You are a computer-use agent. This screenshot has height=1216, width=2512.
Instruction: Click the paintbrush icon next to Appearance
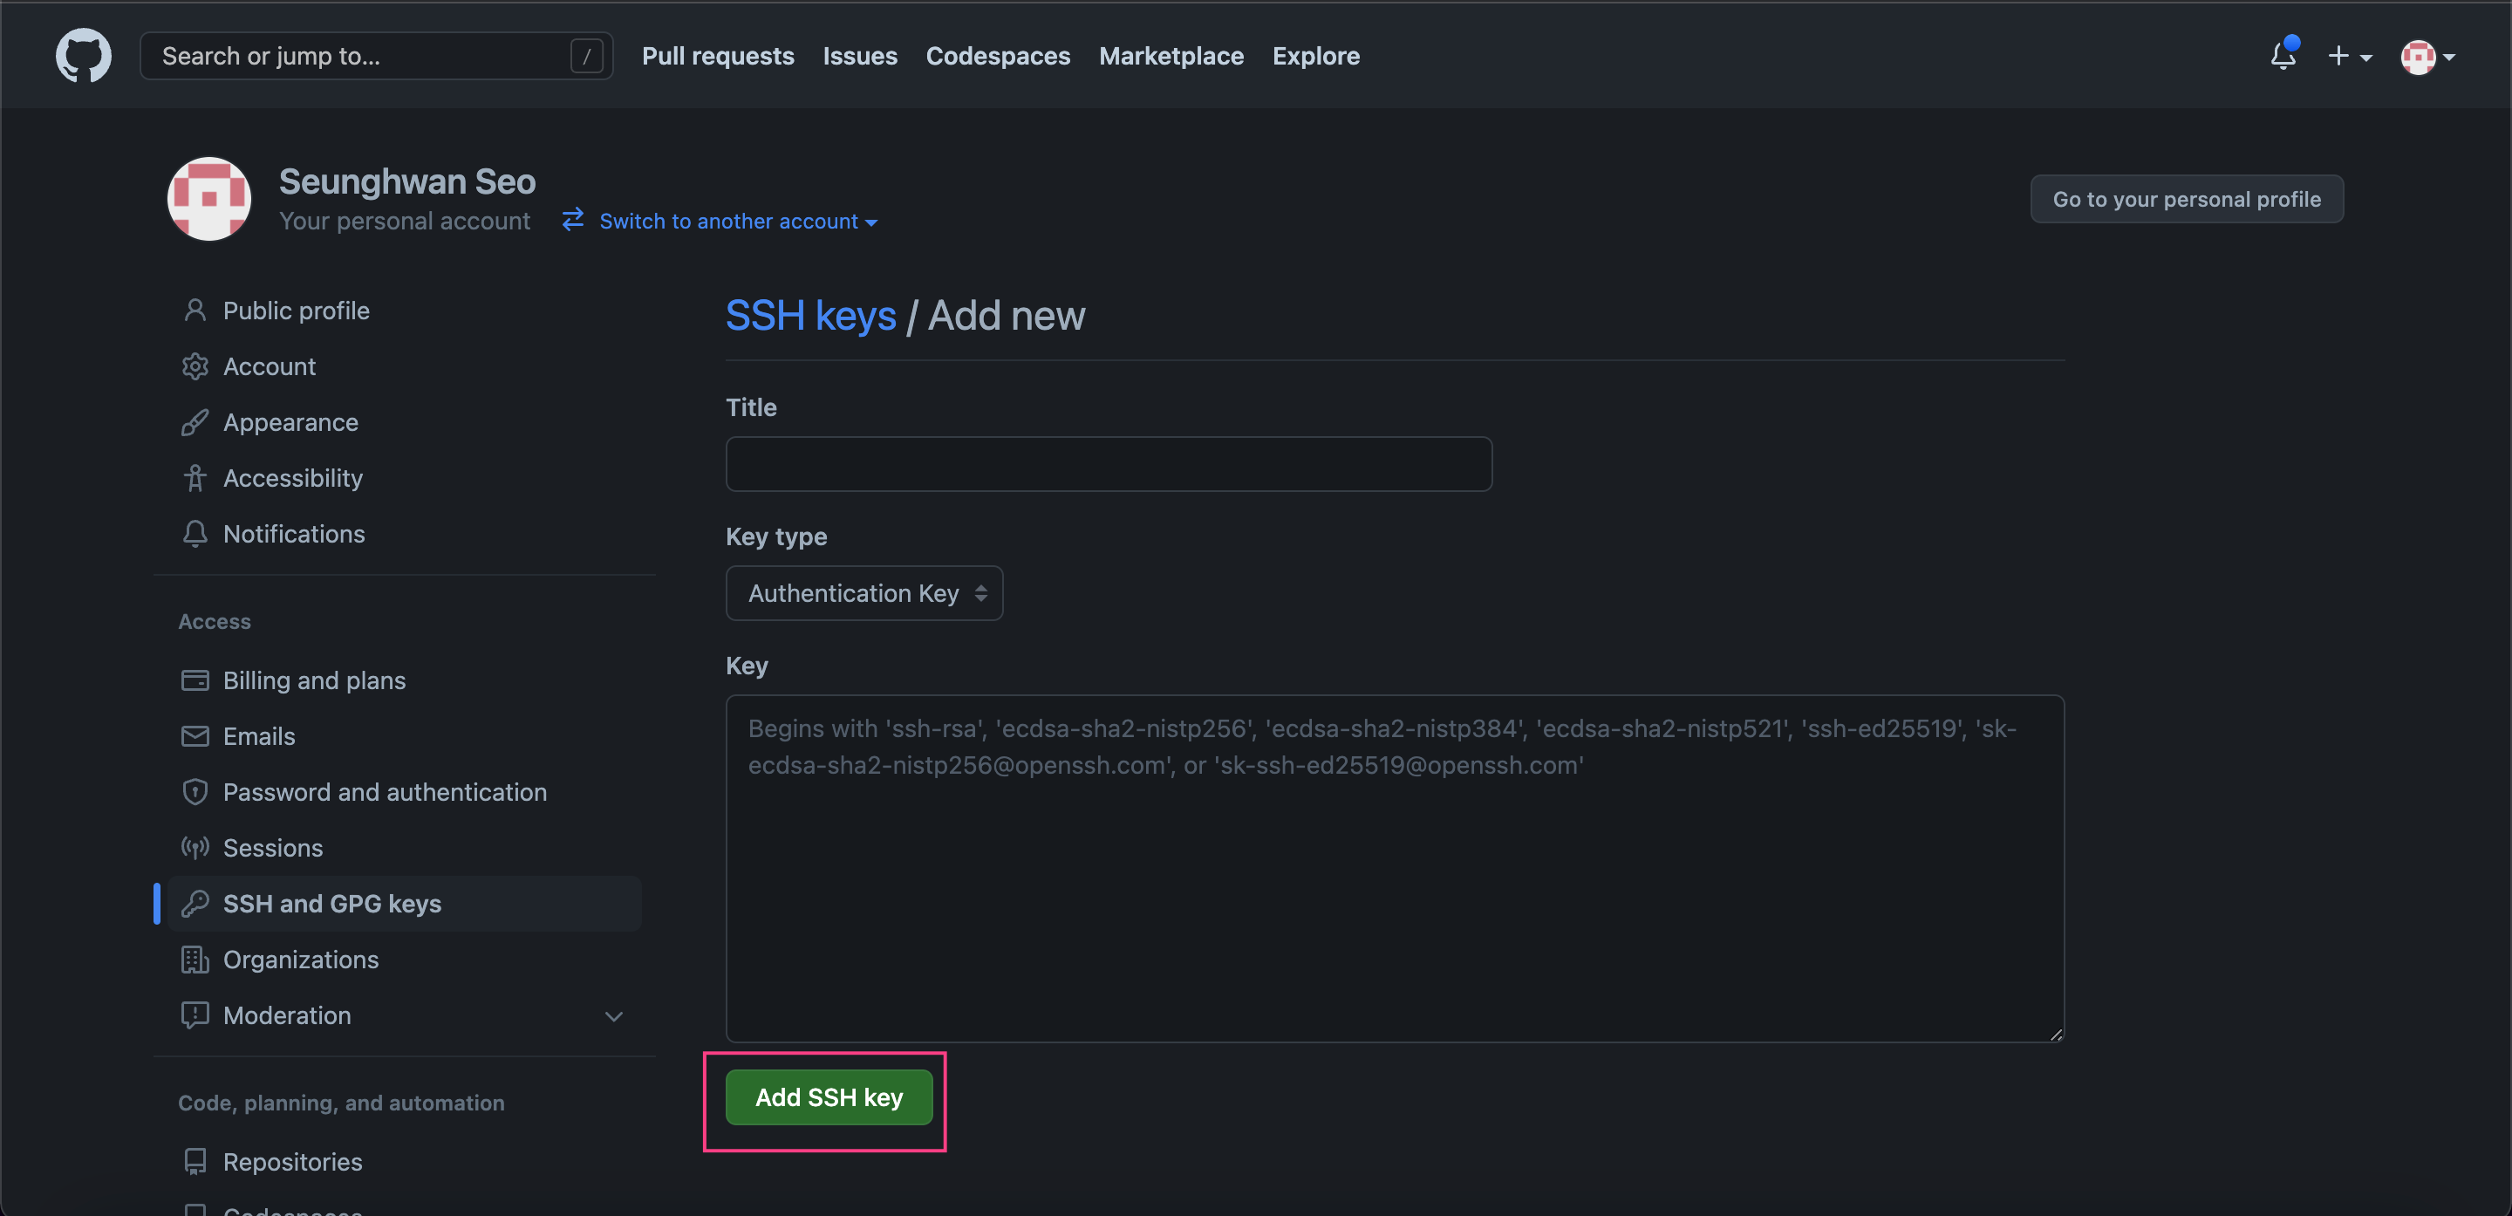tap(195, 422)
